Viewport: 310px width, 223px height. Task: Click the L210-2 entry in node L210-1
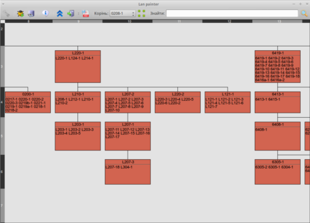(x=61, y=103)
